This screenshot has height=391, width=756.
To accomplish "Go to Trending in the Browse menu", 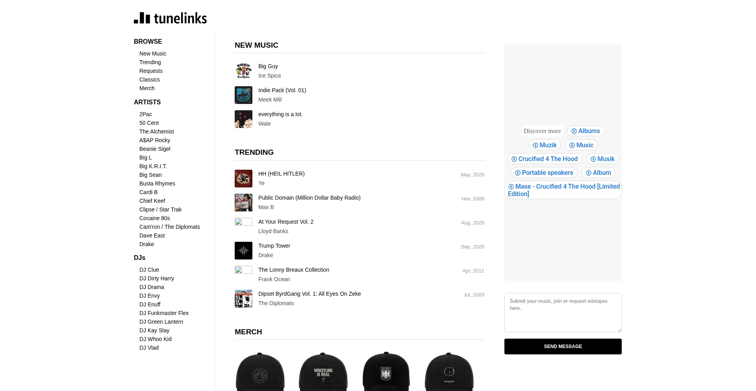I will tap(150, 62).
